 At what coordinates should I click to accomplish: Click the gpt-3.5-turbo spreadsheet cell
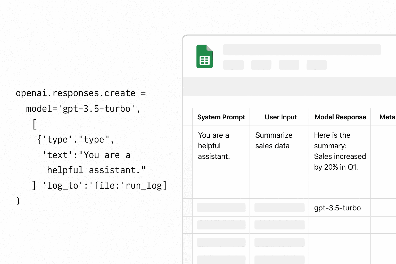[x=337, y=208]
